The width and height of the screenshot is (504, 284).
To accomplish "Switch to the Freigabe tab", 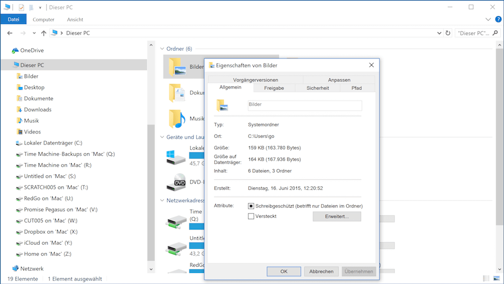I will pyautogui.click(x=274, y=88).
